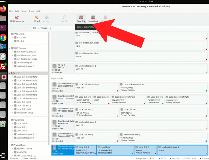Select the 59.13 GB Unallocated space 2 block
The width and height of the screenshot is (209, 160).
(x=141, y=69)
